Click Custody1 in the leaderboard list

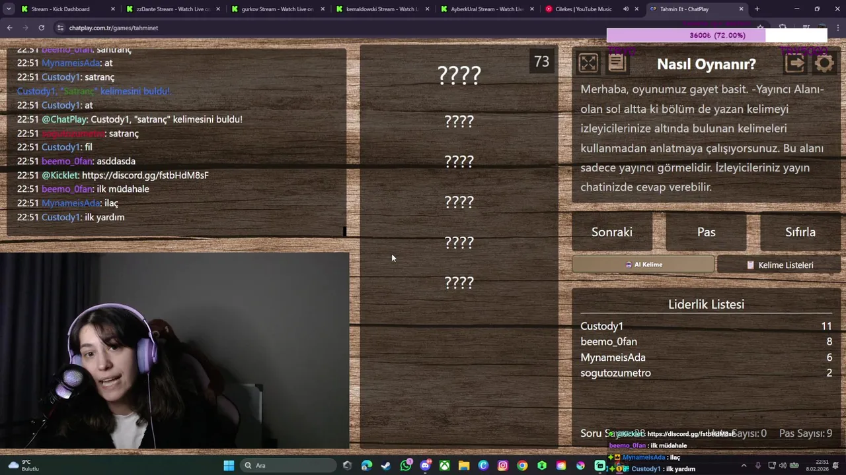coord(601,326)
